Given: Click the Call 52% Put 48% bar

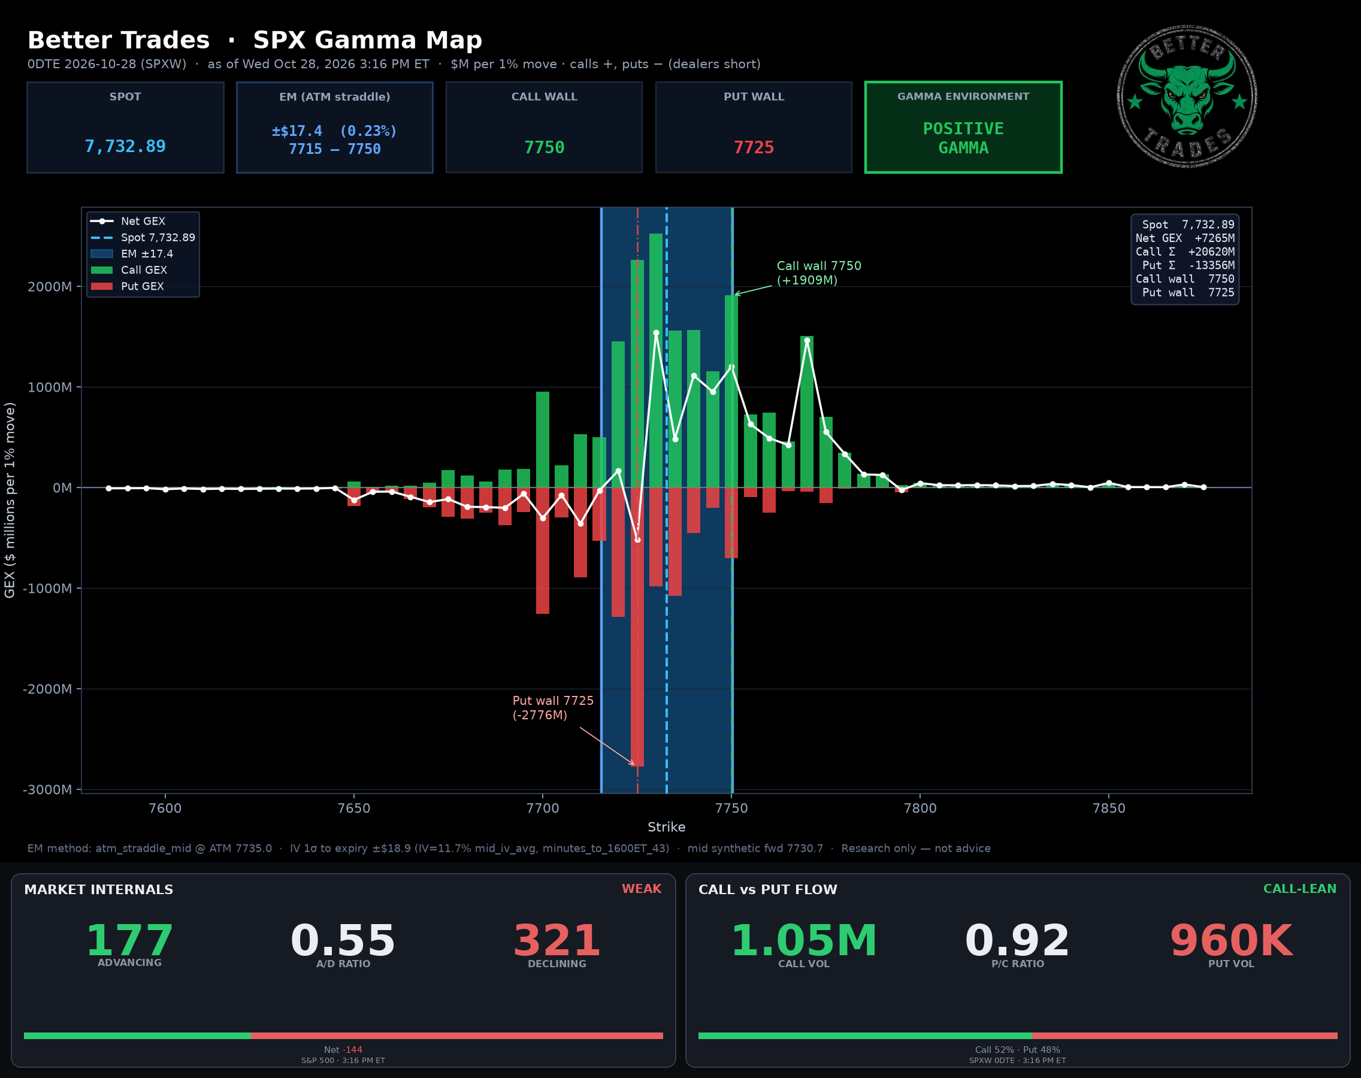Looking at the screenshot, I should (1018, 1035).
